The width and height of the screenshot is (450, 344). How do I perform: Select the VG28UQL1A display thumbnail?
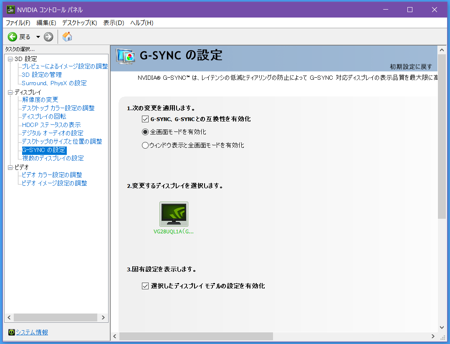click(x=174, y=214)
